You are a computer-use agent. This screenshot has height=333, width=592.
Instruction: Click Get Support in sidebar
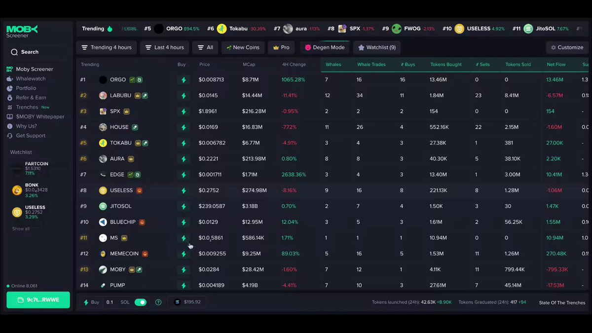tap(31, 136)
